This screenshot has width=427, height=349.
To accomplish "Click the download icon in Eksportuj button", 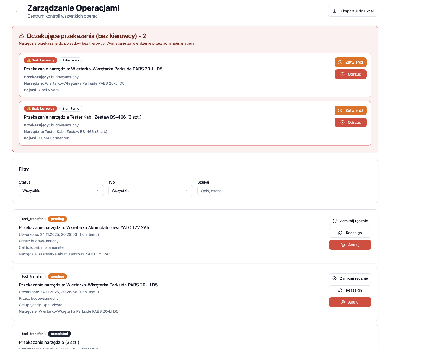I will pos(334,11).
